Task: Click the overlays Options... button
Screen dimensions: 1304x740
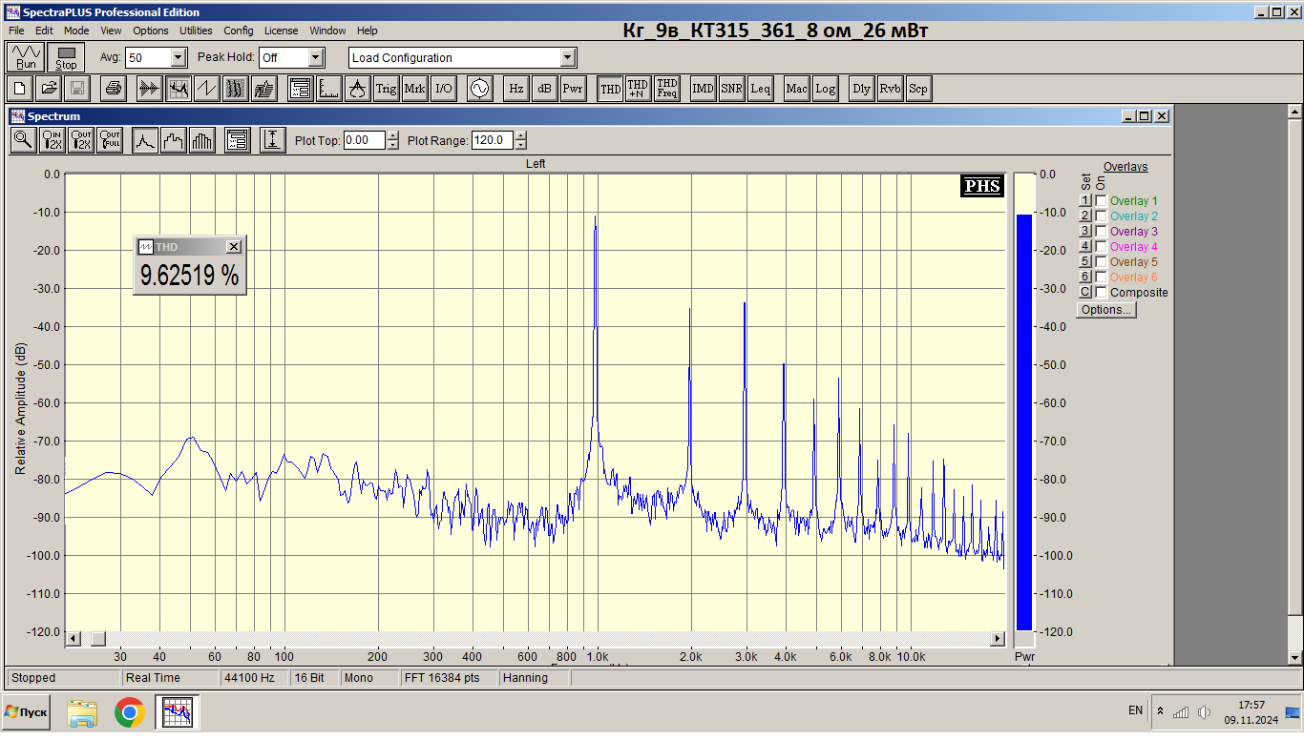Action: click(x=1105, y=310)
